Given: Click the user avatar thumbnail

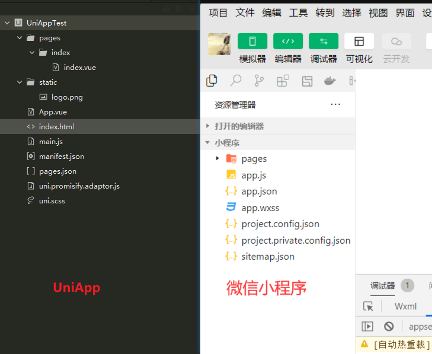Looking at the screenshot, I should (219, 44).
